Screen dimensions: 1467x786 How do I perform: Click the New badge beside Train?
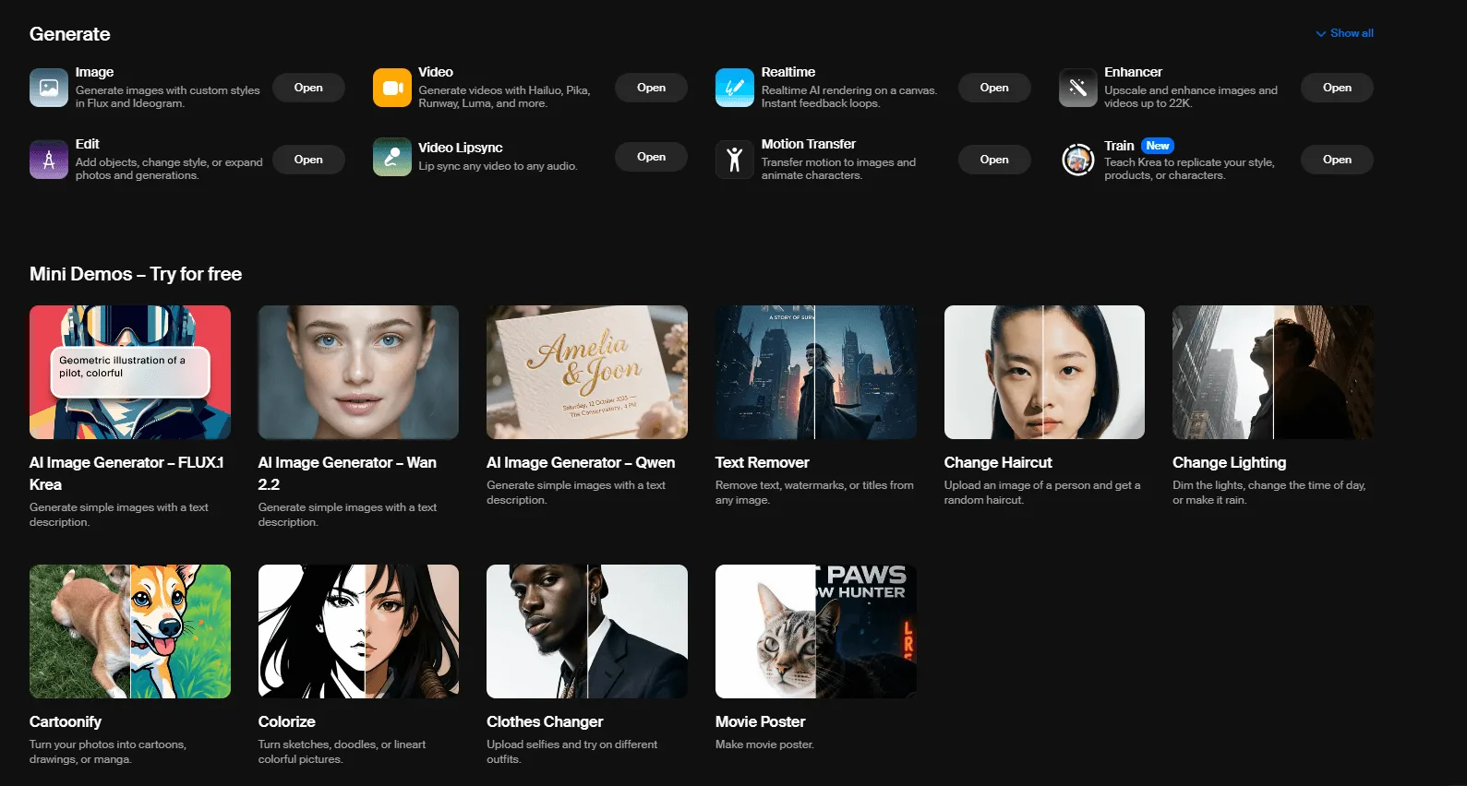[x=1158, y=146]
